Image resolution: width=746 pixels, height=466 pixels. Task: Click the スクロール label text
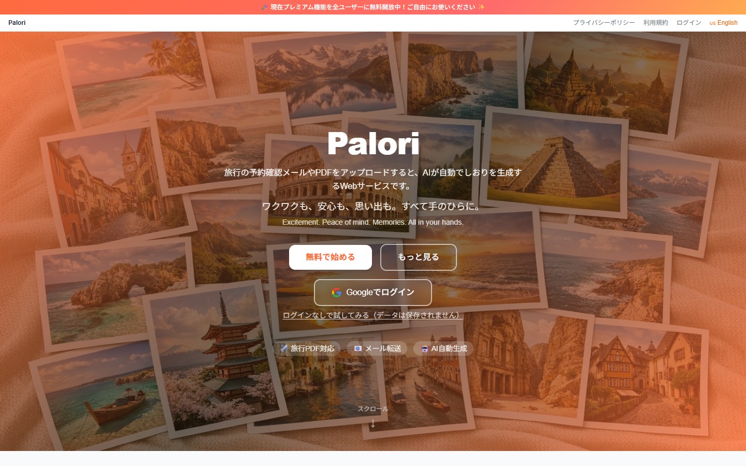click(373, 409)
